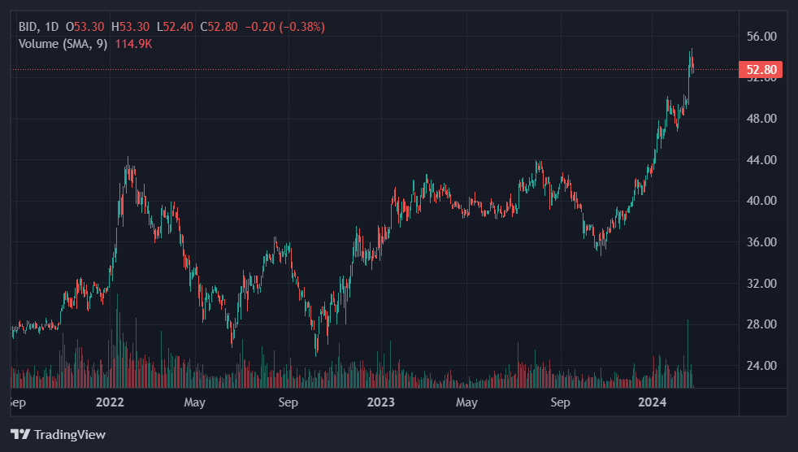Screen dimensions: 798x452
Task: Open the TradingView text link
Action: [69, 434]
